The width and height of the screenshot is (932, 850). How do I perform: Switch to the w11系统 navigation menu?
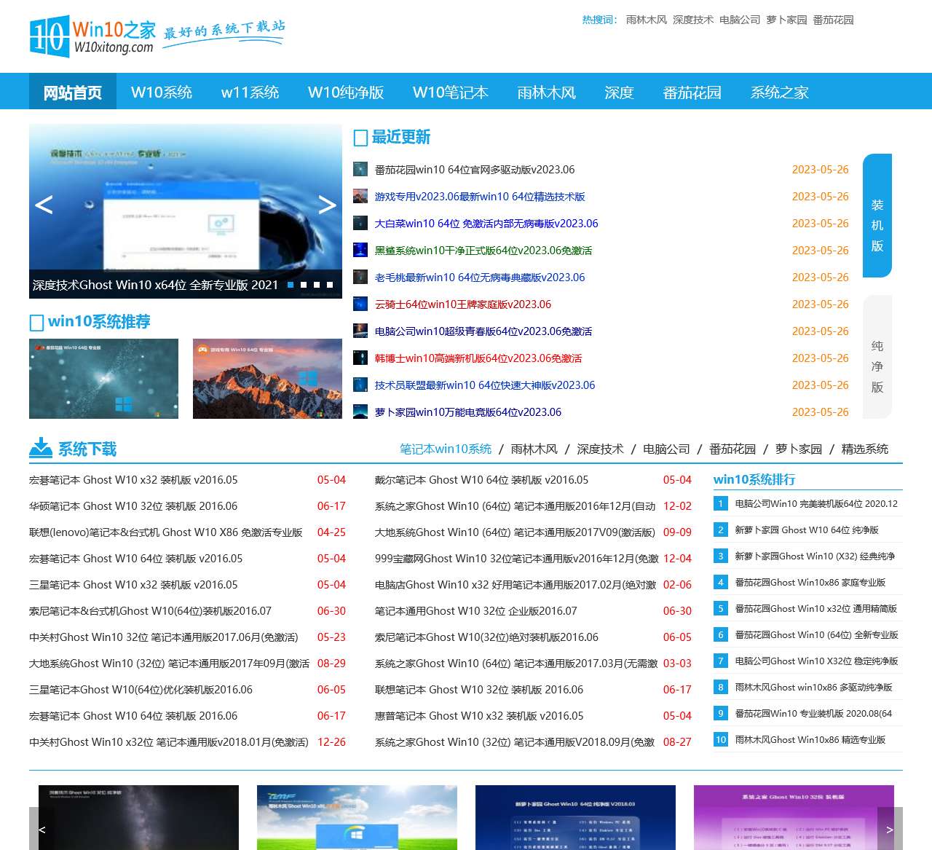pos(250,92)
